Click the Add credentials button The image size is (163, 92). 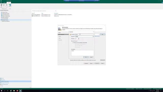102,34
